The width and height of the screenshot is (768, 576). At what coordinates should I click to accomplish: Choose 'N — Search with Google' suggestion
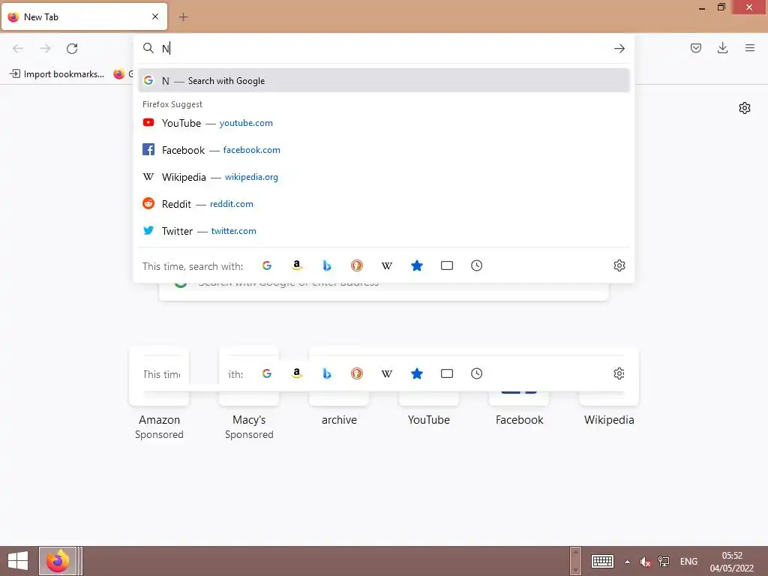point(383,80)
